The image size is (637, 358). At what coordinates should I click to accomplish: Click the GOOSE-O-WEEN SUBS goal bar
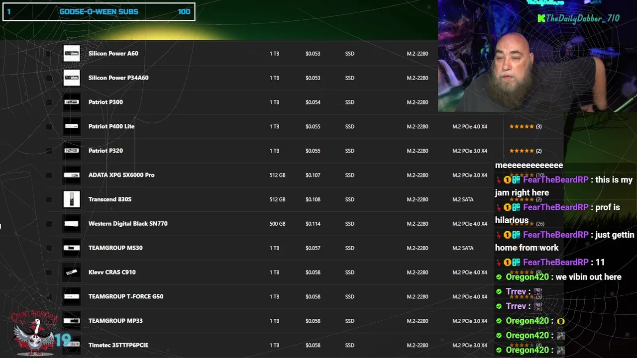point(99,12)
